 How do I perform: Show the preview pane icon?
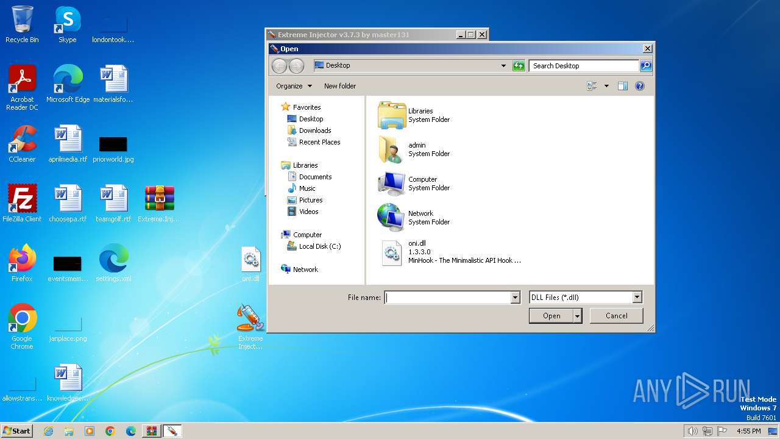622,86
